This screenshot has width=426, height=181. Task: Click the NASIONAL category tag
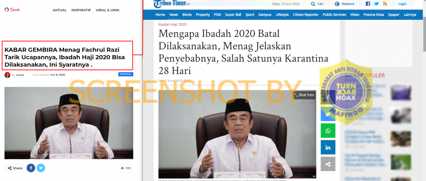[x=125, y=74]
